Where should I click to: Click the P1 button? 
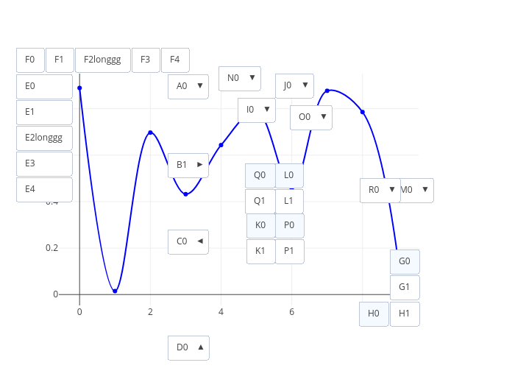(x=290, y=252)
